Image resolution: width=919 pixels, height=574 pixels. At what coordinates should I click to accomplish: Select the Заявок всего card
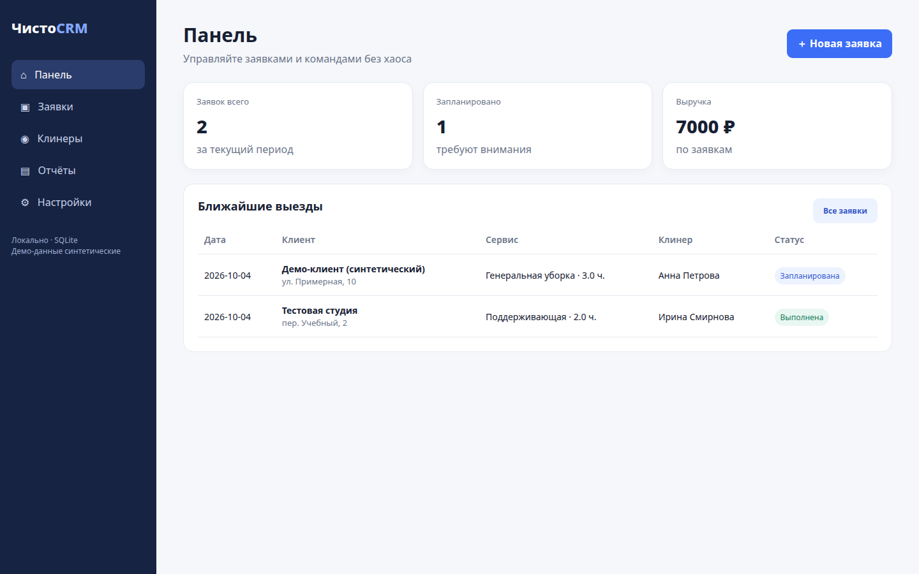(298, 126)
